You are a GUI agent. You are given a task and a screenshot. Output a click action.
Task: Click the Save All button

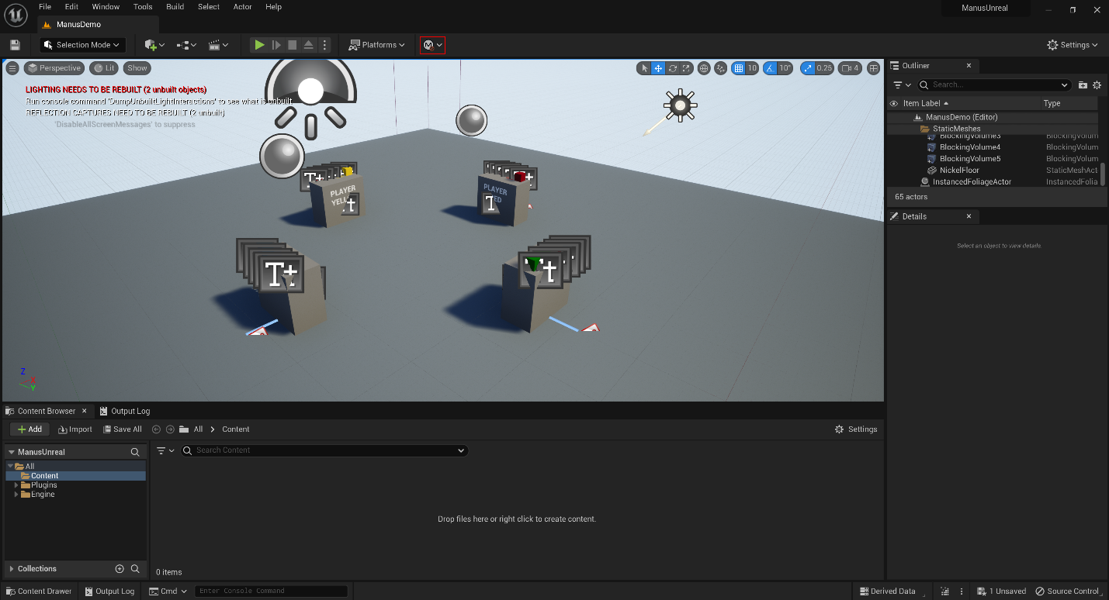(122, 429)
